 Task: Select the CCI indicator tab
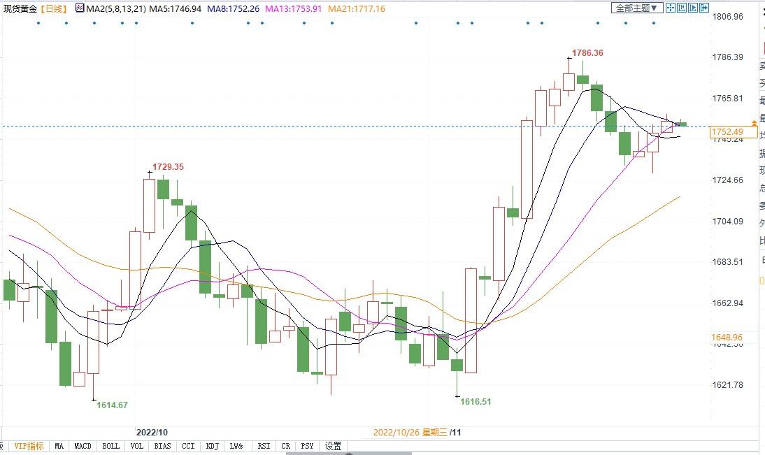[188, 446]
